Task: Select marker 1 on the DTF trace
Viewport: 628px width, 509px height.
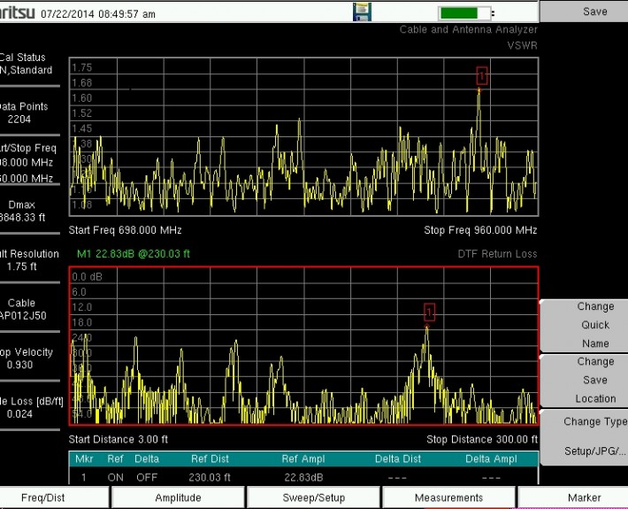Action: (429, 312)
